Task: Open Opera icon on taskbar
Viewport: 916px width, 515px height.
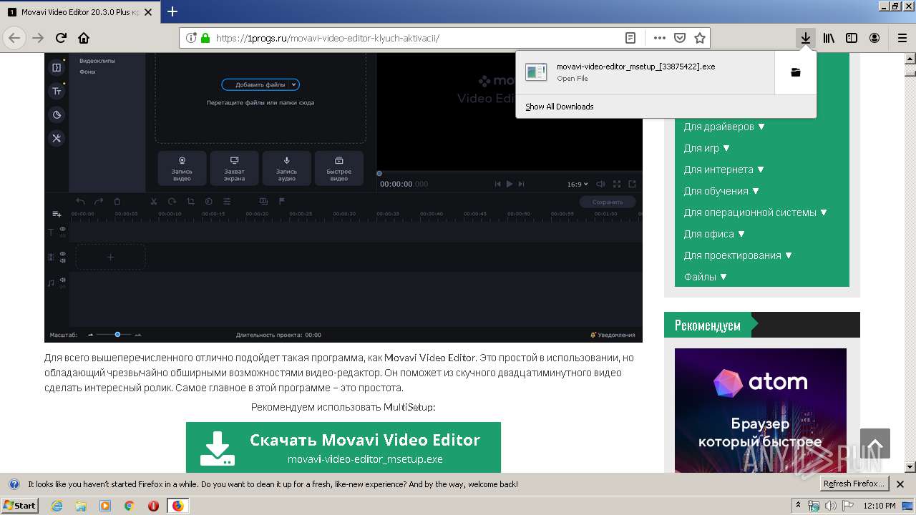Action: pos(153,506)
